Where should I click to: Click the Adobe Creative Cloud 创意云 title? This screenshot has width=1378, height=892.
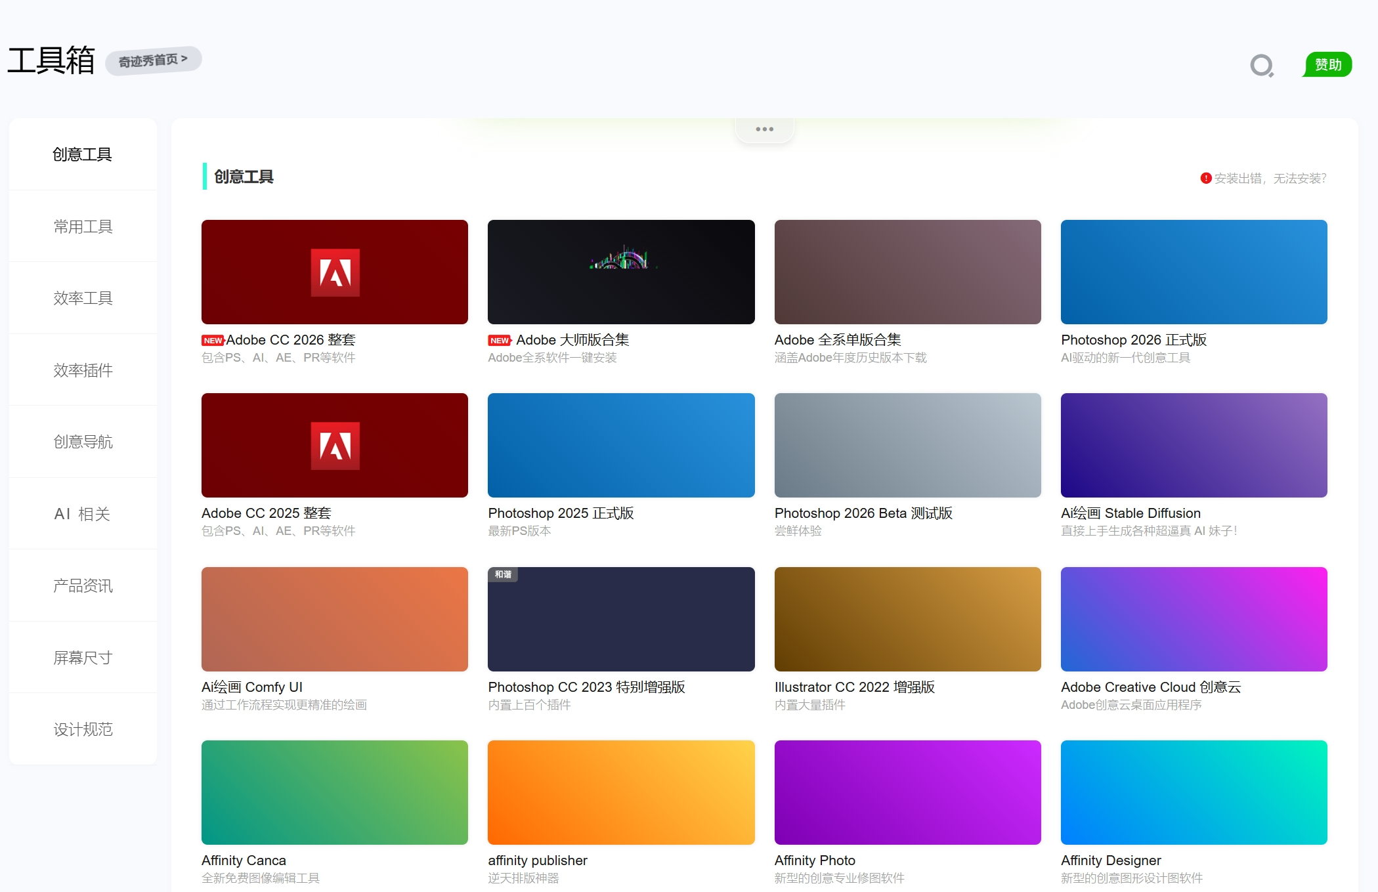[x=1151, y=687]
